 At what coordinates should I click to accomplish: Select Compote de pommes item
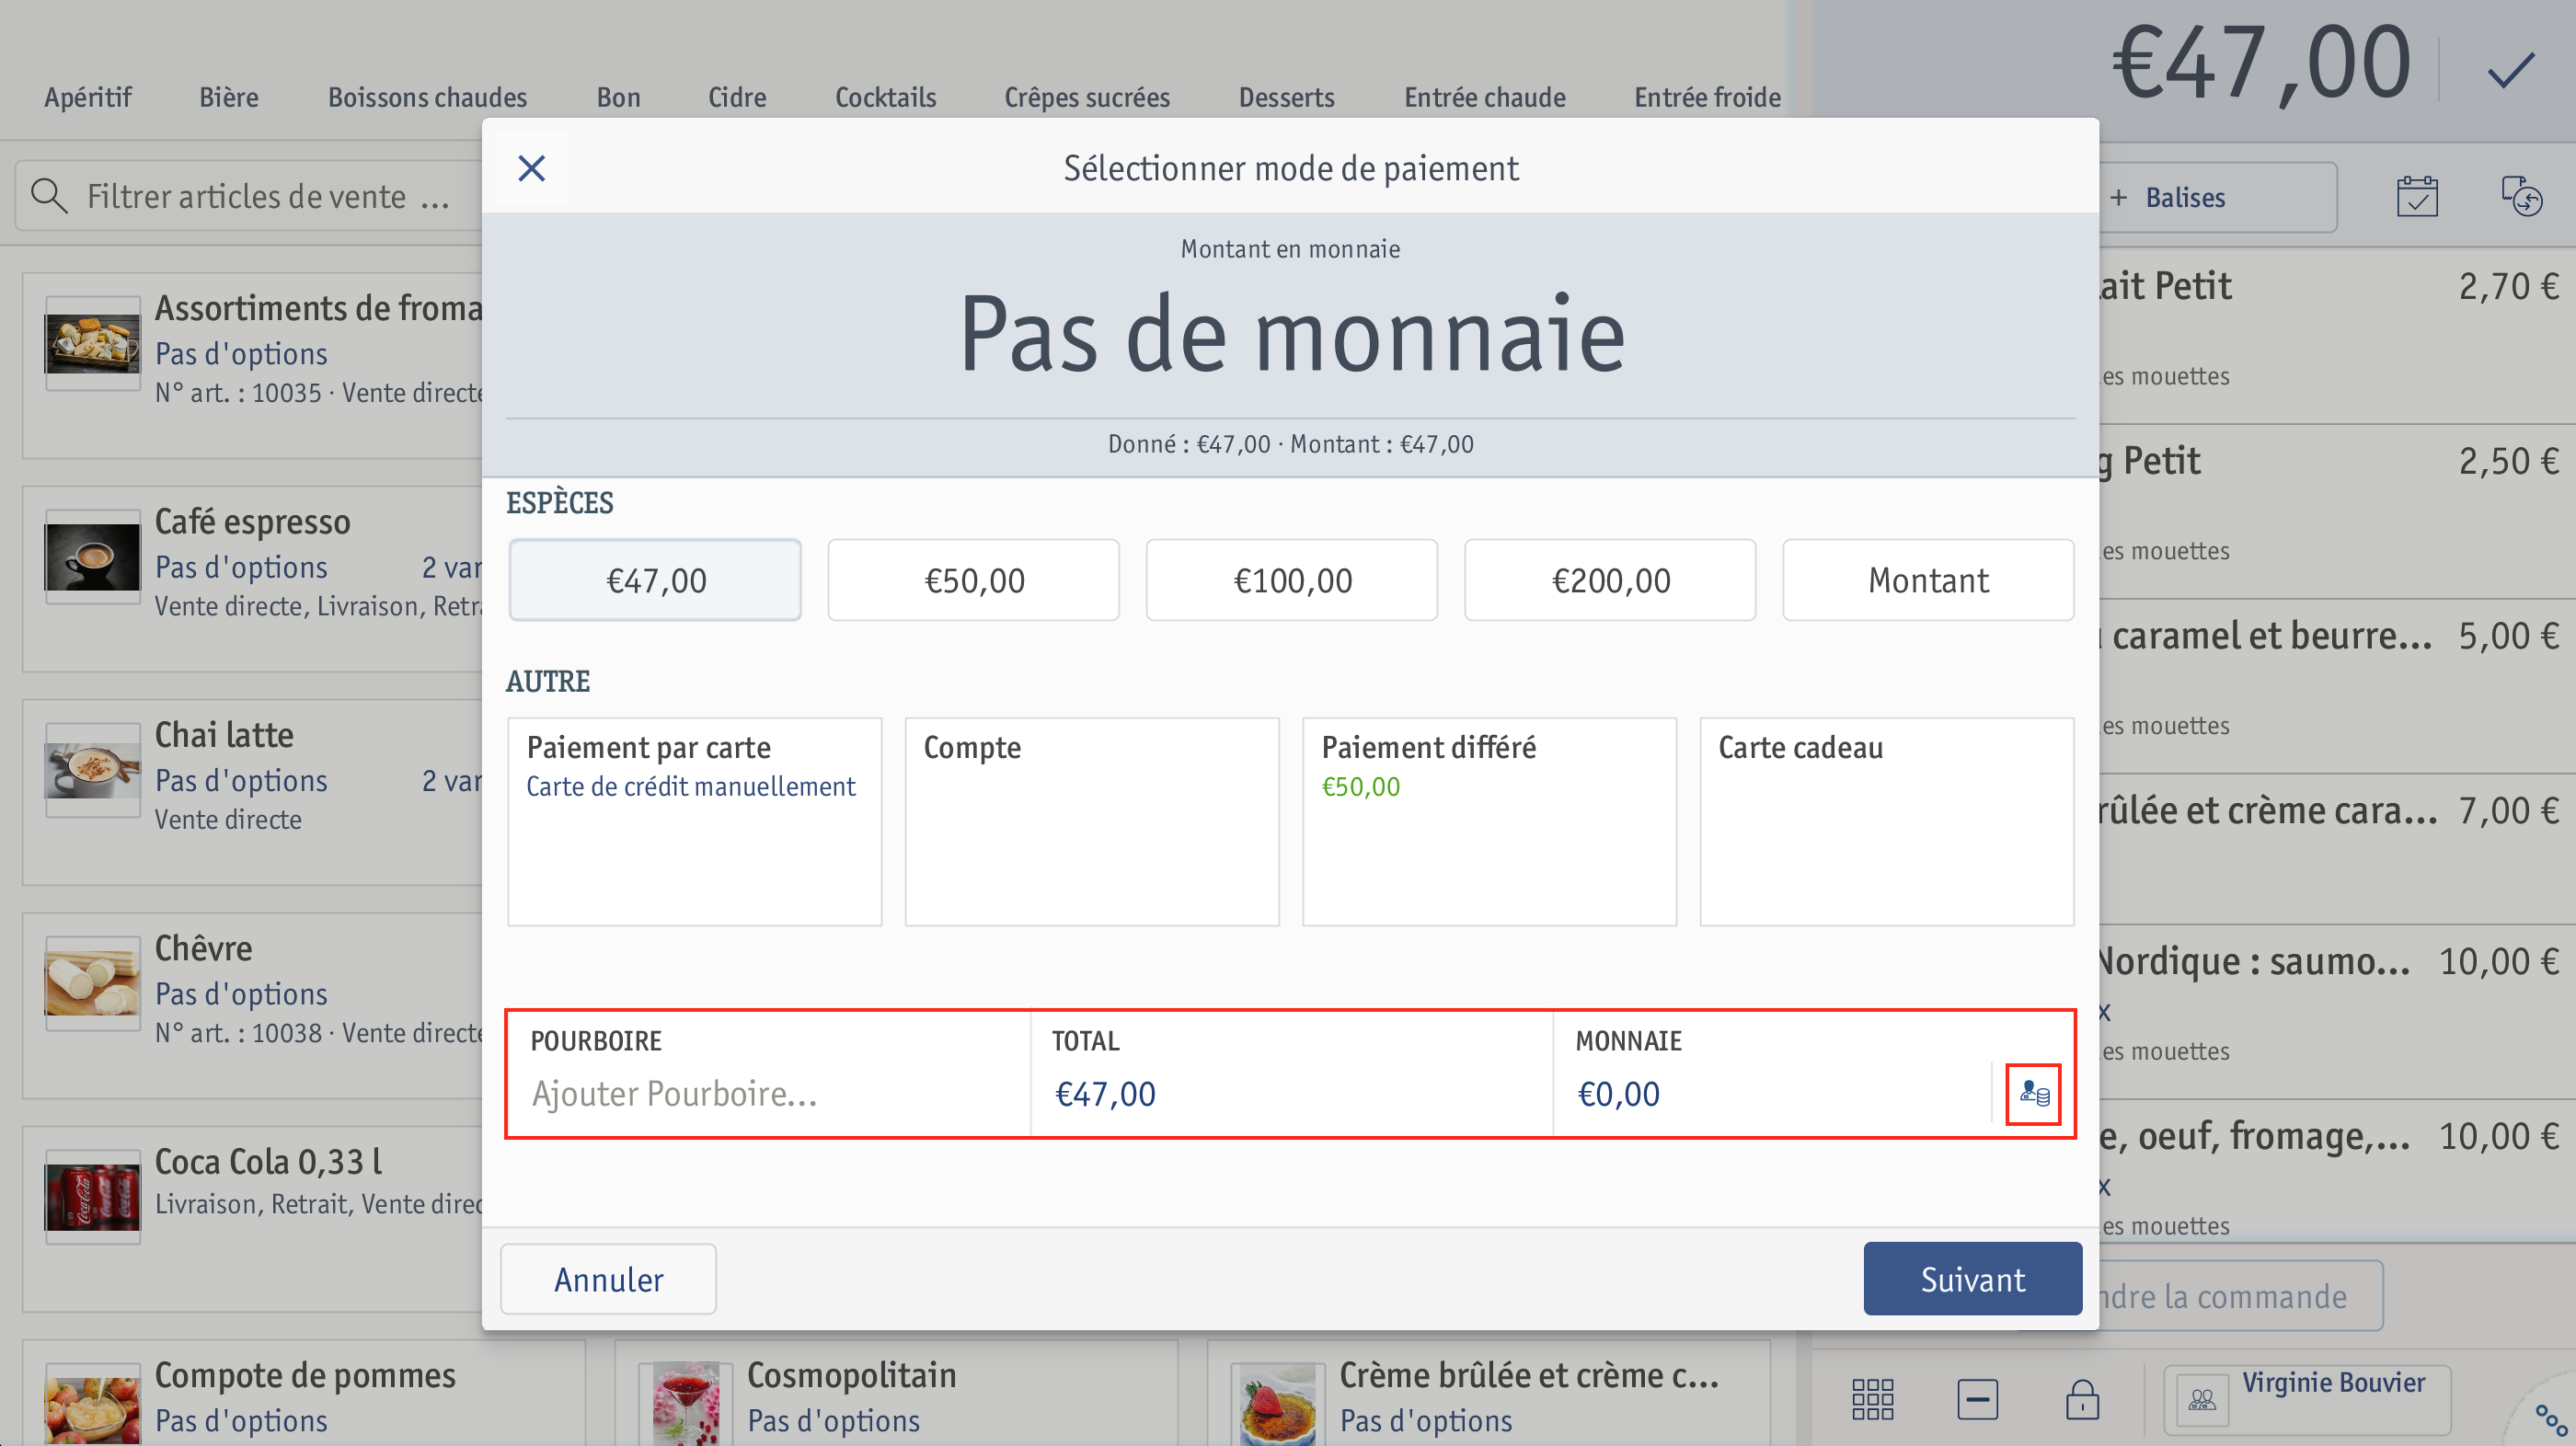(x=304, y=1393)
